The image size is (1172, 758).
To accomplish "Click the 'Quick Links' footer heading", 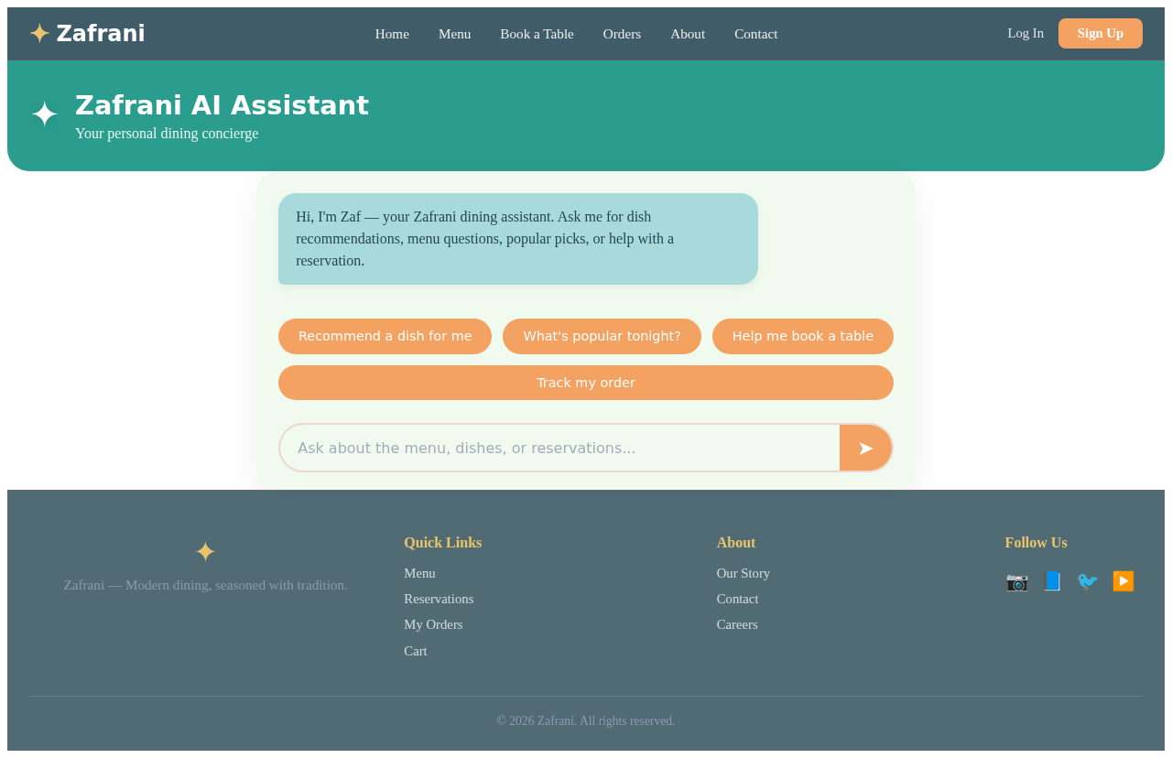I will click(x=443, y=543).
